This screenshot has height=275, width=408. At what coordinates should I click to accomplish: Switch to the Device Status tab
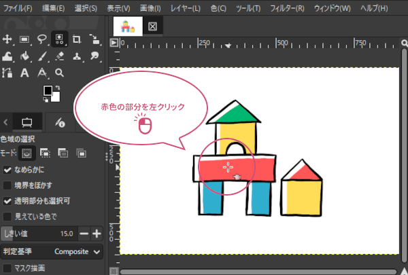[x=60, y=122]
